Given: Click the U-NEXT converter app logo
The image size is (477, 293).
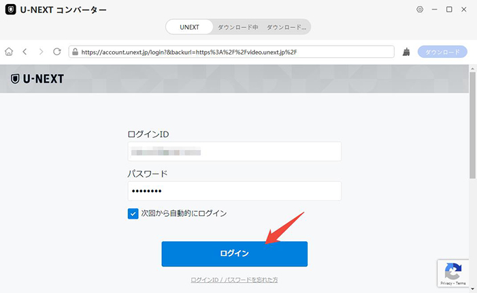Looking at the screenshot, I should (x=11, y=10).
